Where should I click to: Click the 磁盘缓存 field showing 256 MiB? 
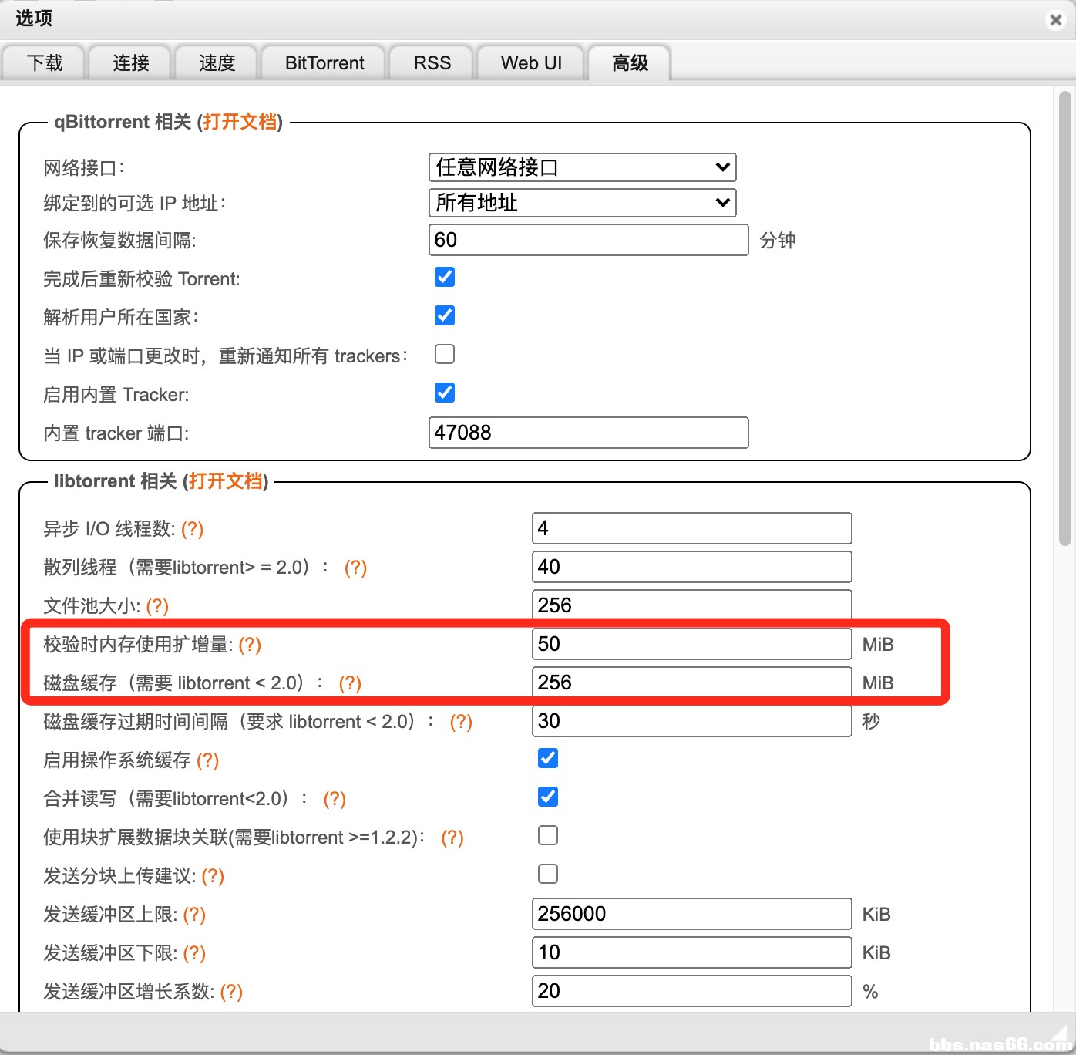click(692, 683)
